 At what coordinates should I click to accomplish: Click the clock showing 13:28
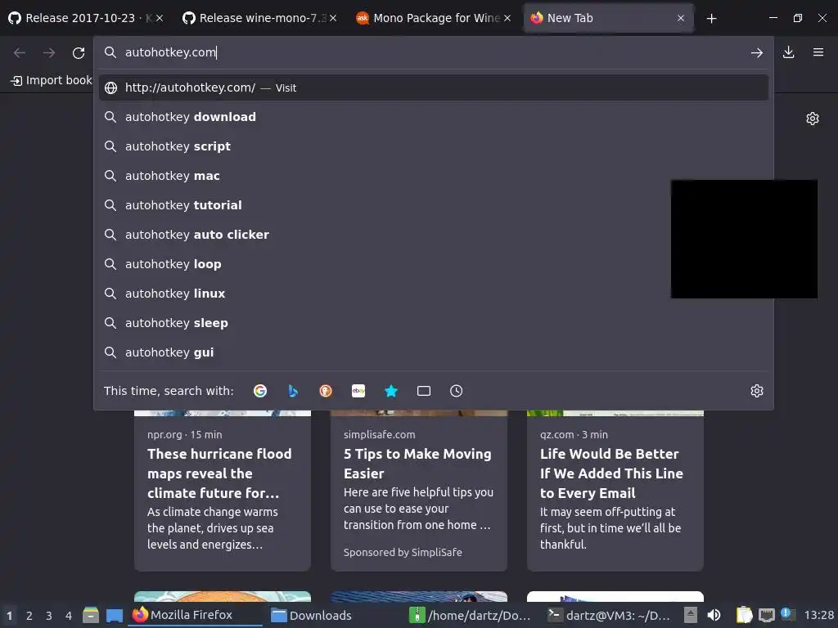pyautogui.click(x=818, y=616)
